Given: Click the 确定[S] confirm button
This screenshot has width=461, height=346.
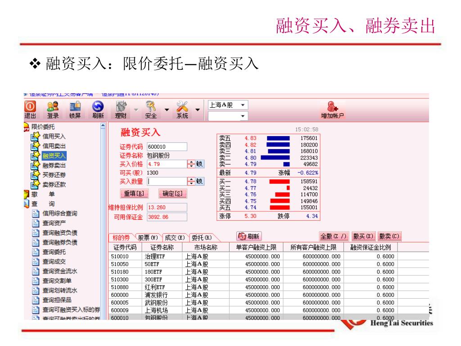Looking at the screenshot, I should pyautogui.click(x=172, y=193).
